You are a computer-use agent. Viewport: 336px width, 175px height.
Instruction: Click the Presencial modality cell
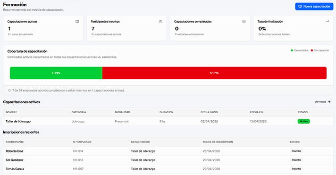tap(122, 121)
